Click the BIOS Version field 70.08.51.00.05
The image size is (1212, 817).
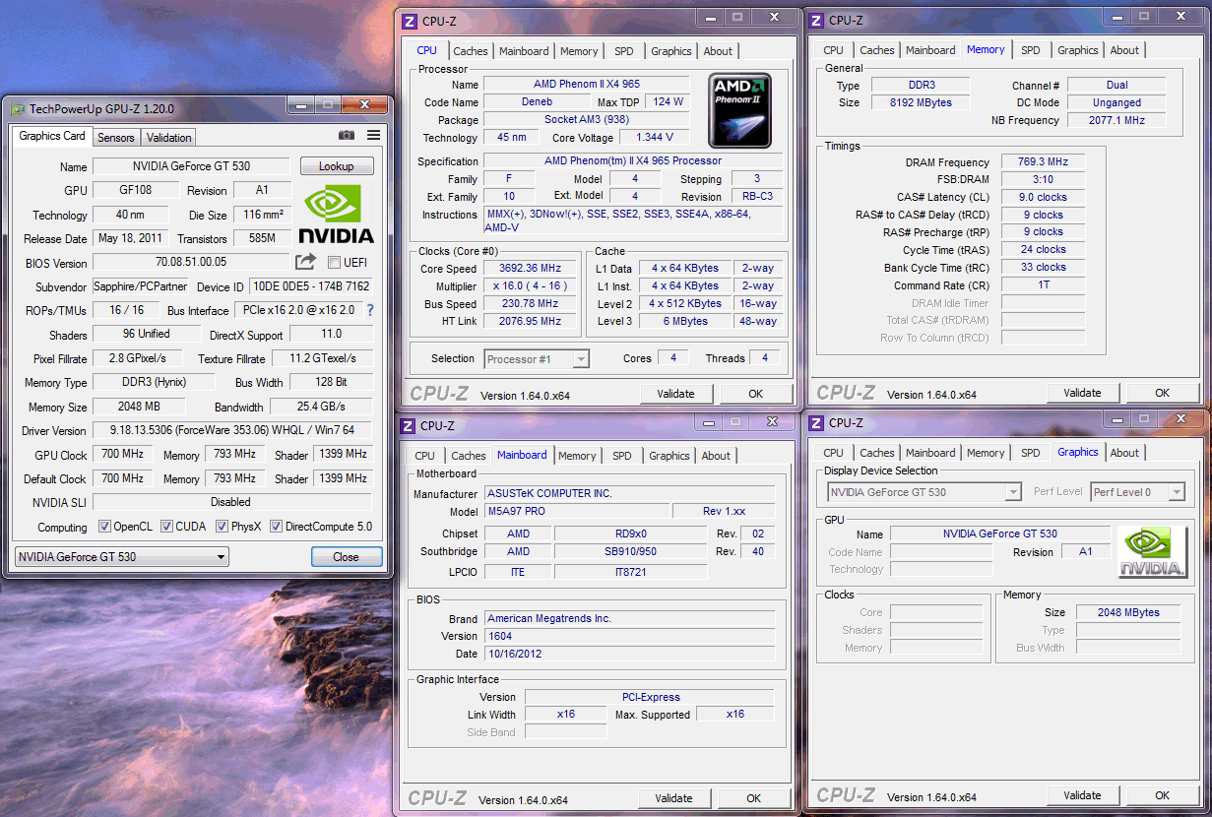(191, 263)
